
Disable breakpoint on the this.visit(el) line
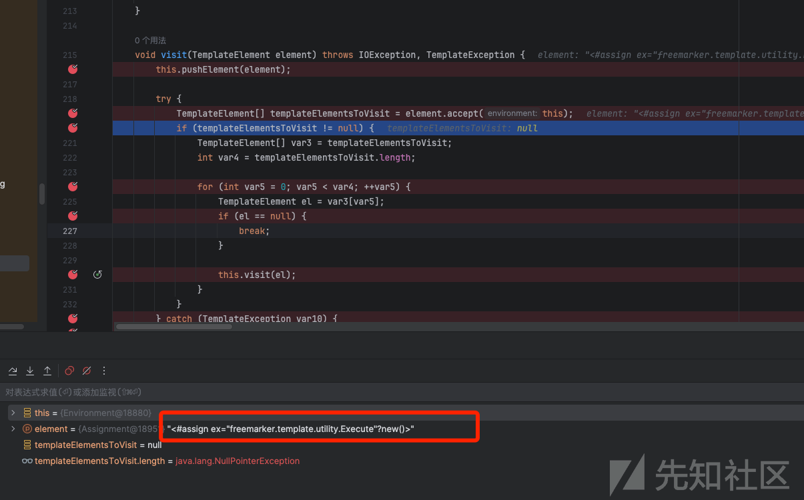tap(73, 275)
